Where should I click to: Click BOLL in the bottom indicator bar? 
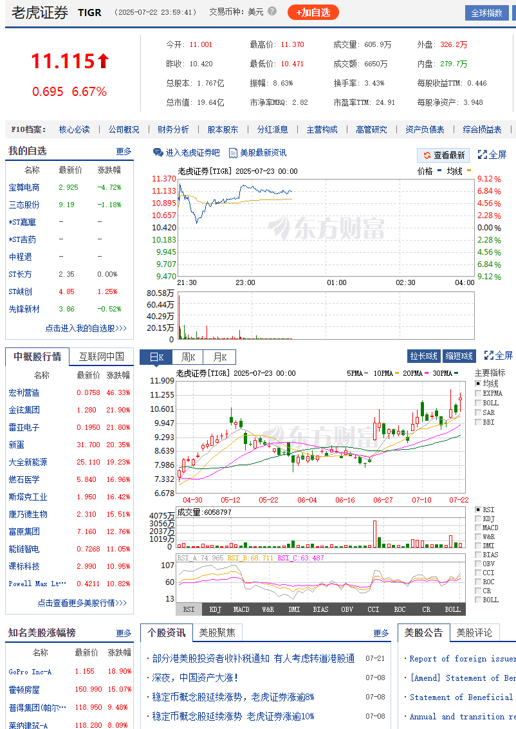452,609
